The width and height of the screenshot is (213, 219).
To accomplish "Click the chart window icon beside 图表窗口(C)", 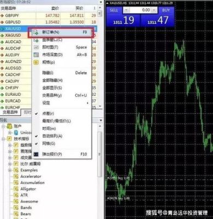I will tap(36, 40).
